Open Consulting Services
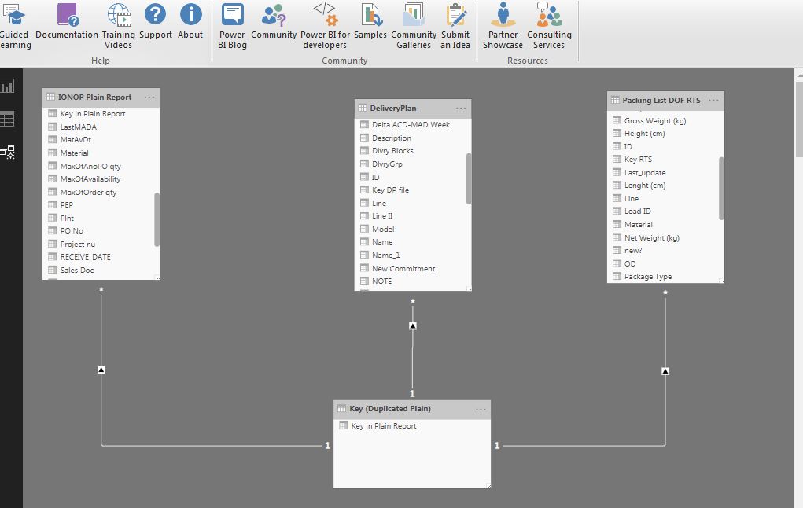 click(549, 26)
